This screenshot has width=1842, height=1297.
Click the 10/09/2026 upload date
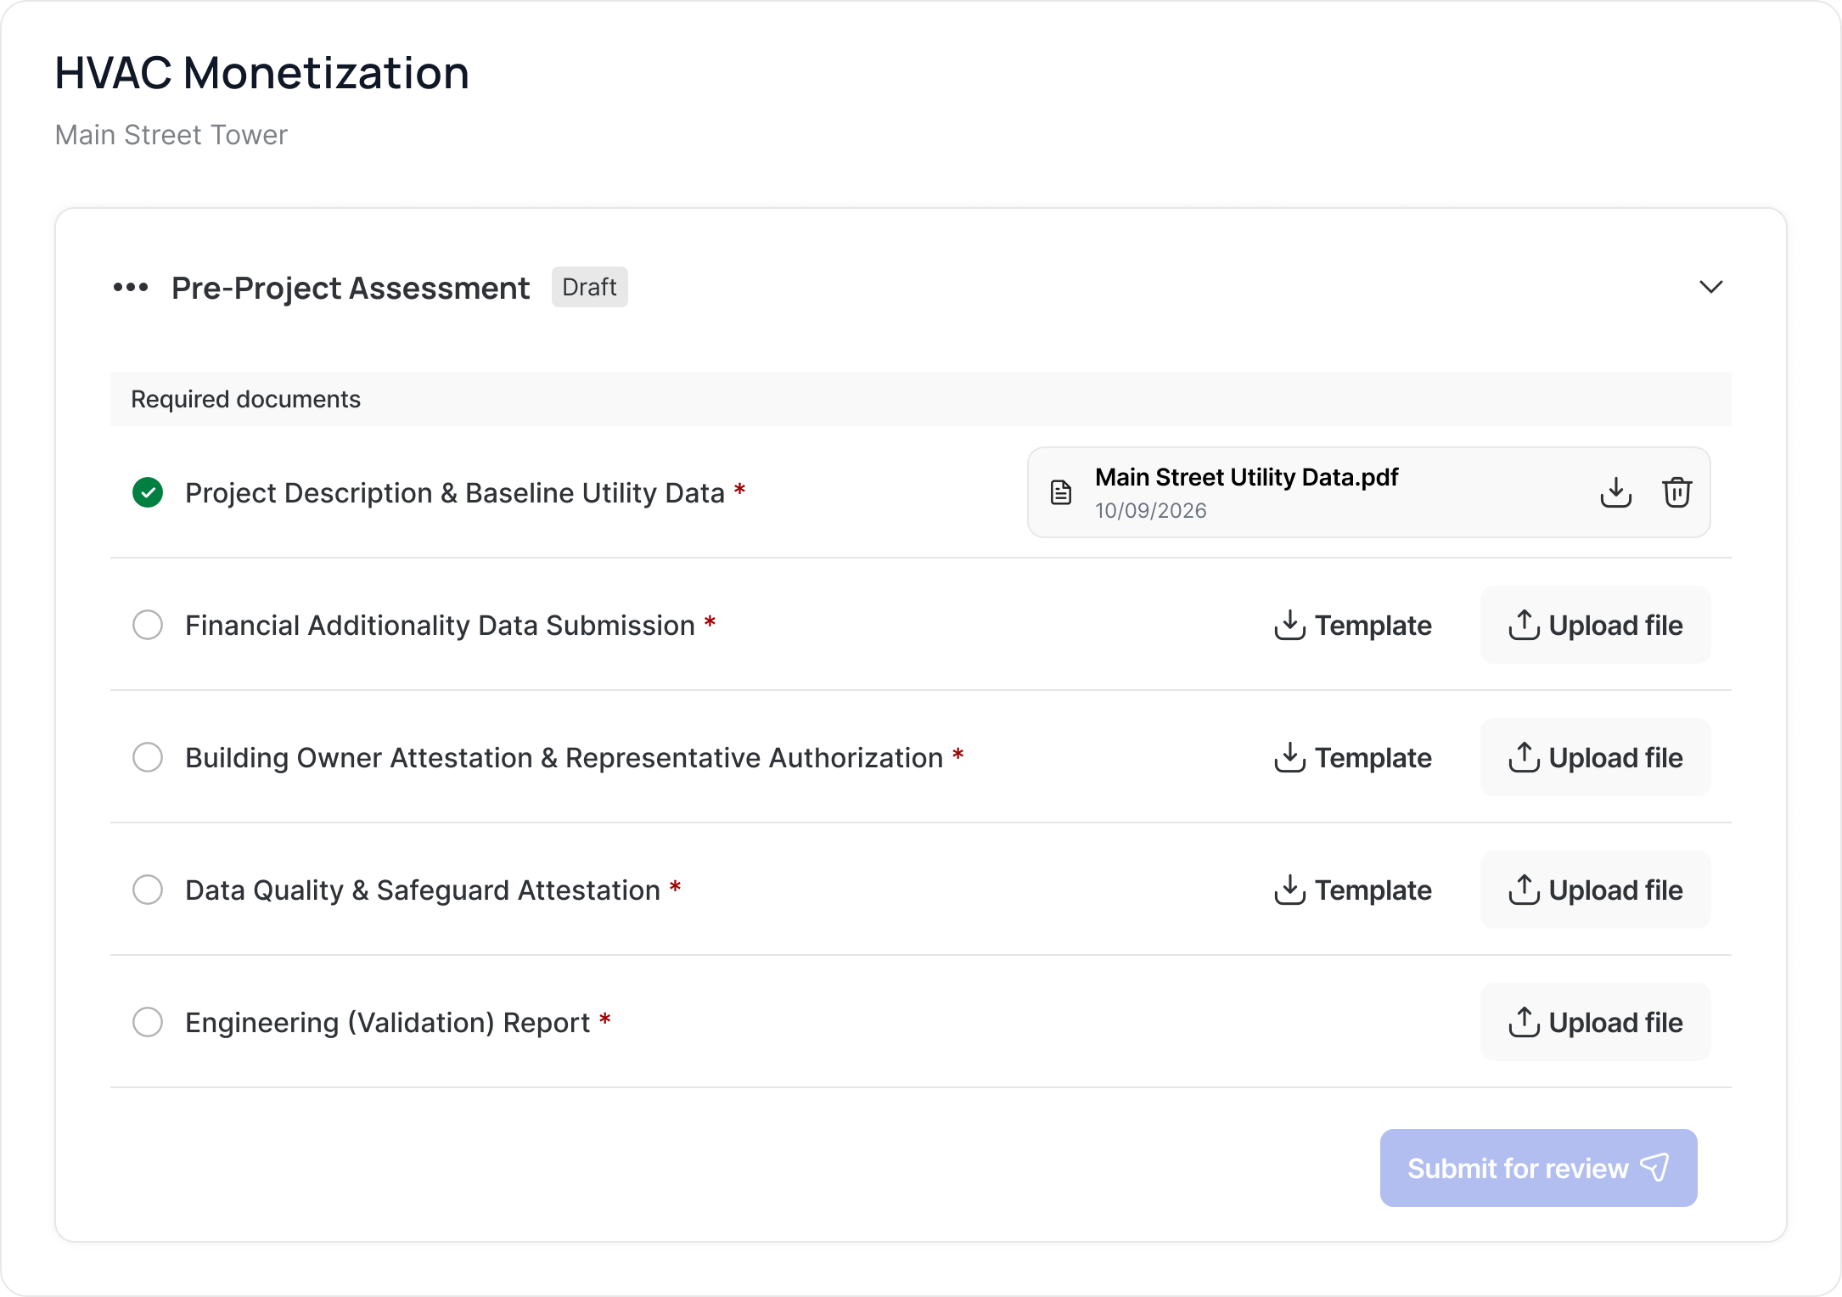[x=1150, y=510]
